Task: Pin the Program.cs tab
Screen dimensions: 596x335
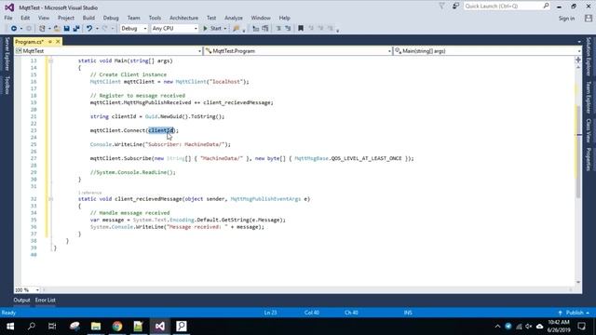Action: pyautogui.click(x=50, y=41)
